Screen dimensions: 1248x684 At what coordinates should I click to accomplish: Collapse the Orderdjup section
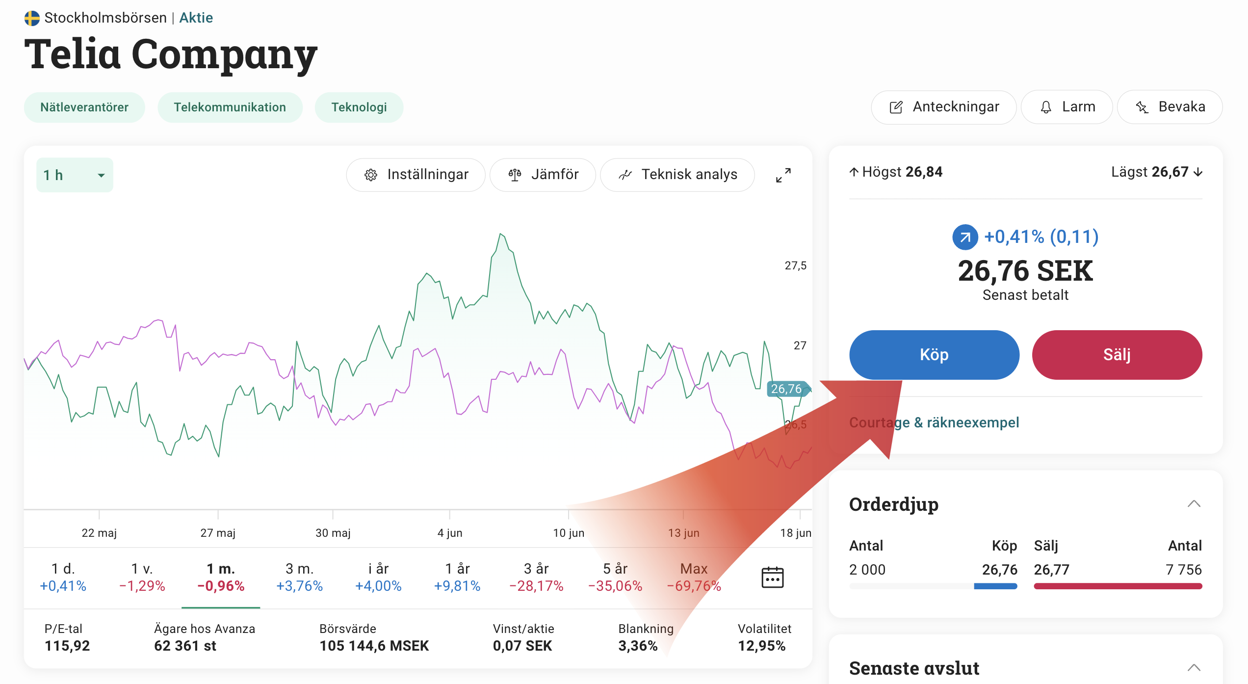coord(1194,504)
